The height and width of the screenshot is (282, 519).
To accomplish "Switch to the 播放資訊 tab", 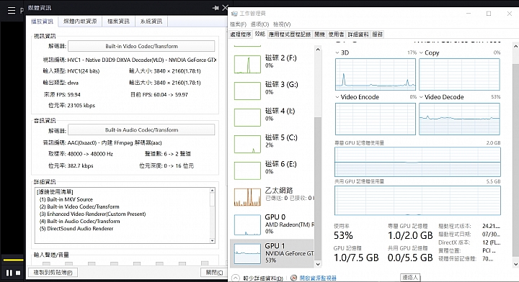I will tap(42, 22).
